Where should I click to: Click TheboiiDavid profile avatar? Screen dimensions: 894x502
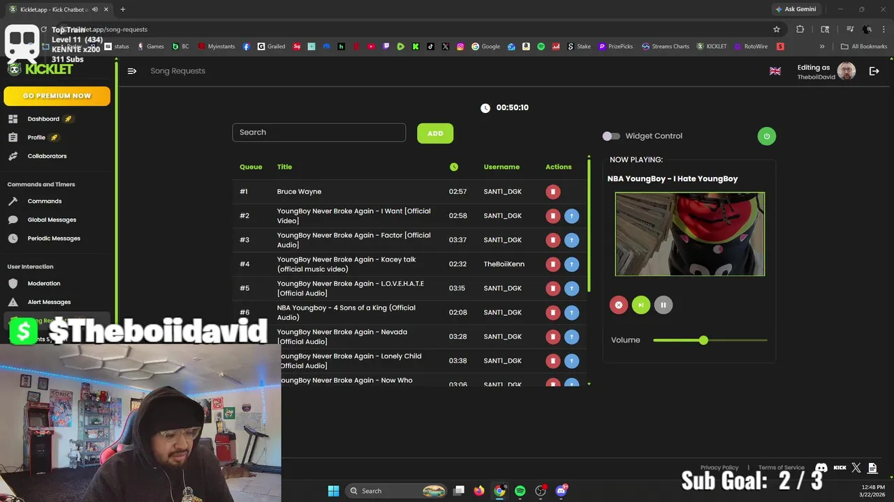tap(847, 71)
